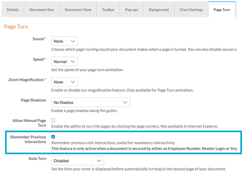Click the Remember Previous Interactions label
242x174 pixels.
[28, 139]
